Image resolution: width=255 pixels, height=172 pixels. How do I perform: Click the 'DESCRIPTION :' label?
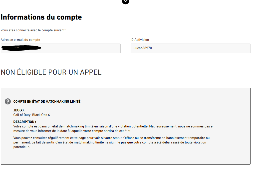pos(25,122)
